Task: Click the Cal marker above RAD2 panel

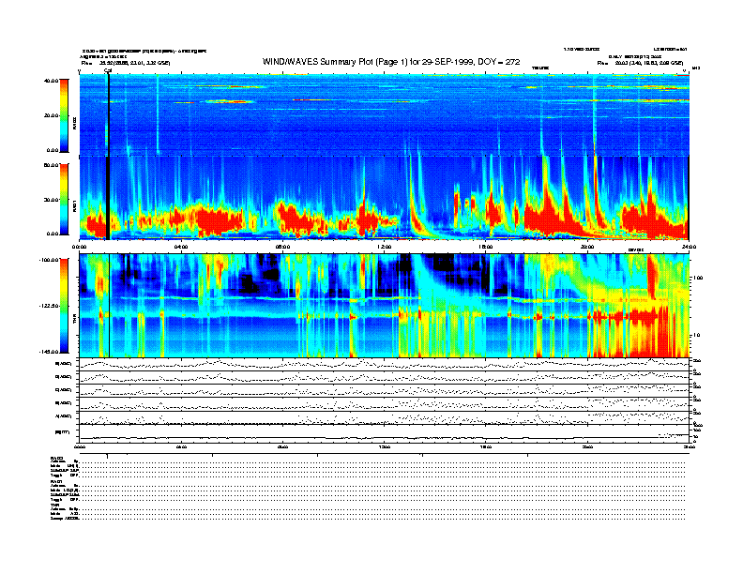Action: [108, 70]
